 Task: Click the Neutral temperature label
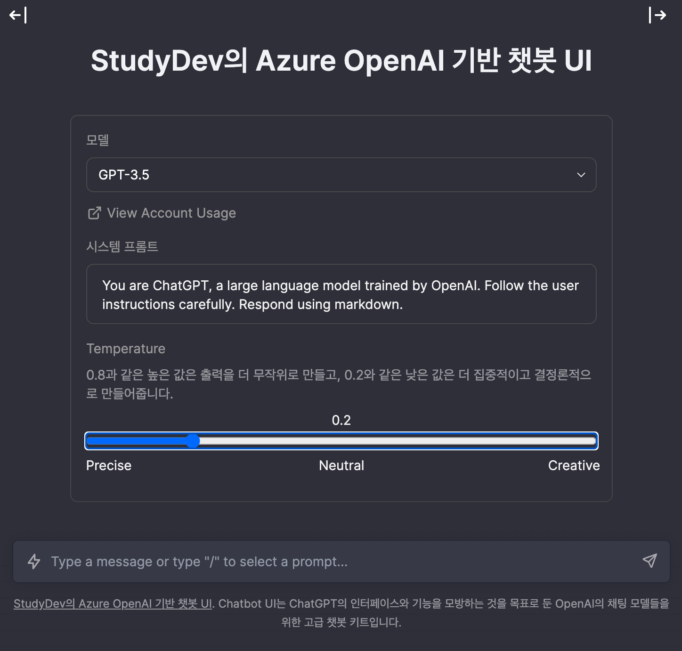[x=341, y=465]
